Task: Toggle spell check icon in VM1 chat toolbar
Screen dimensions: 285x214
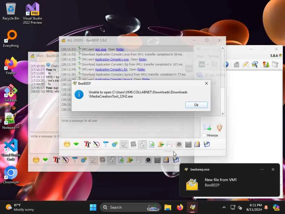Action: [x=93, y=160]
